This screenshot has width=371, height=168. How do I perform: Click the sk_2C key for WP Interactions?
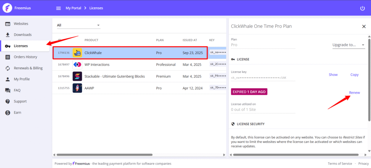coord(218,64)
